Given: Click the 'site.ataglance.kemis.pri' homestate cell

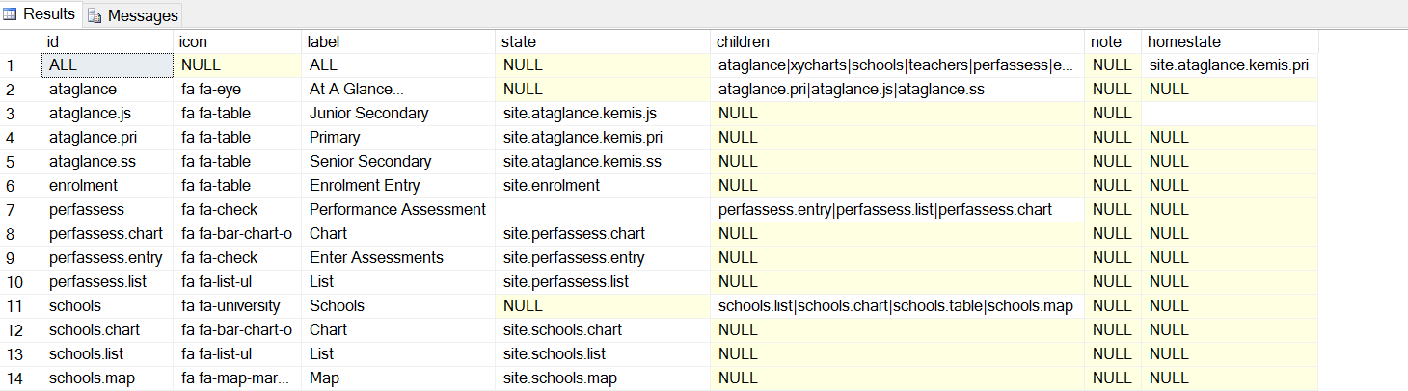Looking at the screenshot, I should 1229,65.
